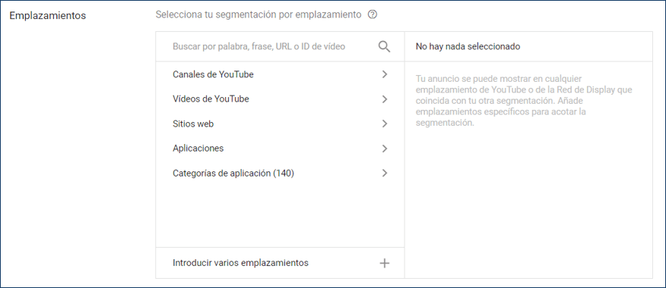The width and height of the screenshot is (666, 288).
Task: Open the Sitios web category
Action: (280, 124)
